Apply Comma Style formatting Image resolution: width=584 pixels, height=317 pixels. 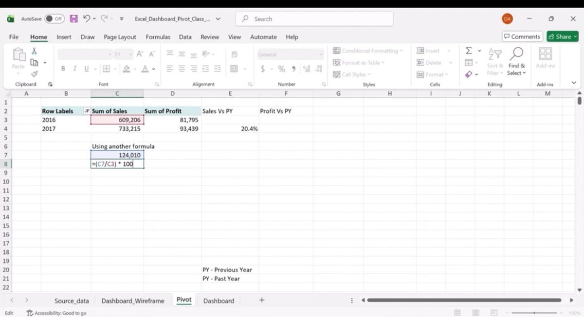coord(293,69)
